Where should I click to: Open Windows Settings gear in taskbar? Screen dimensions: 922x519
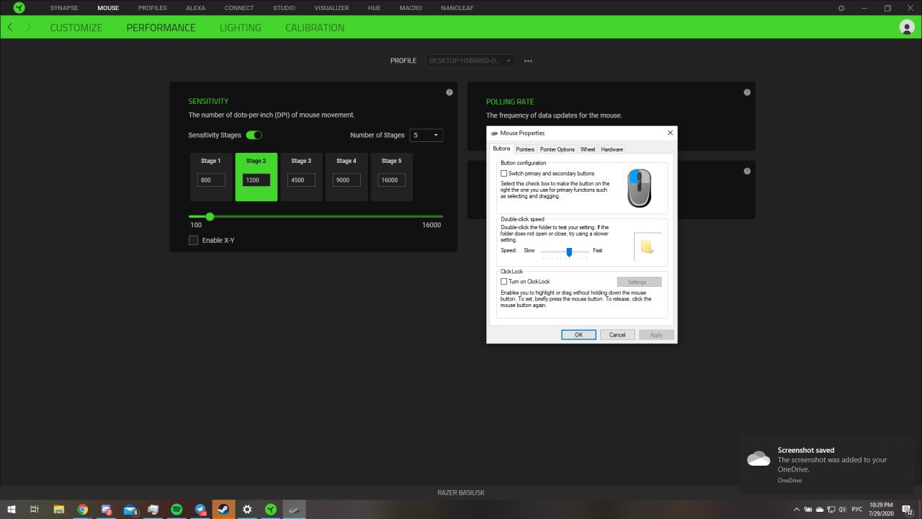coord(247,510)
